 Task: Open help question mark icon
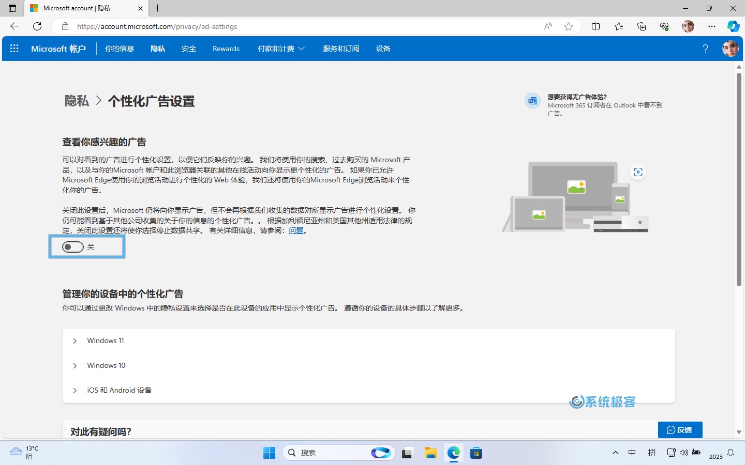tap(705, 49)
